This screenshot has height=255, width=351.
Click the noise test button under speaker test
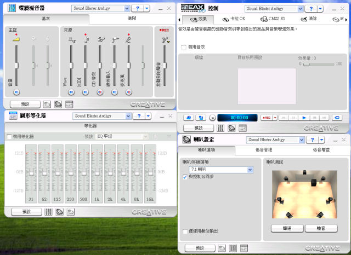click(321, 228)
